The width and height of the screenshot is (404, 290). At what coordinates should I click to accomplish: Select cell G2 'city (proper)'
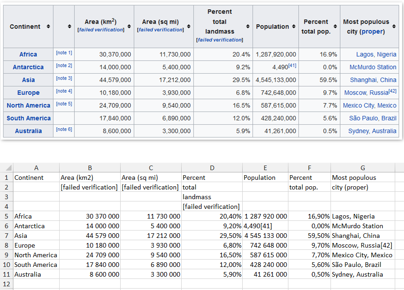[363, 188]
